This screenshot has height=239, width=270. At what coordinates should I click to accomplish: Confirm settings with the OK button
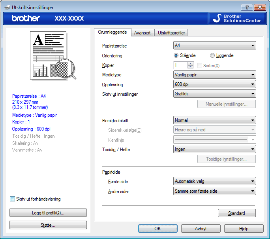[157, 229]
